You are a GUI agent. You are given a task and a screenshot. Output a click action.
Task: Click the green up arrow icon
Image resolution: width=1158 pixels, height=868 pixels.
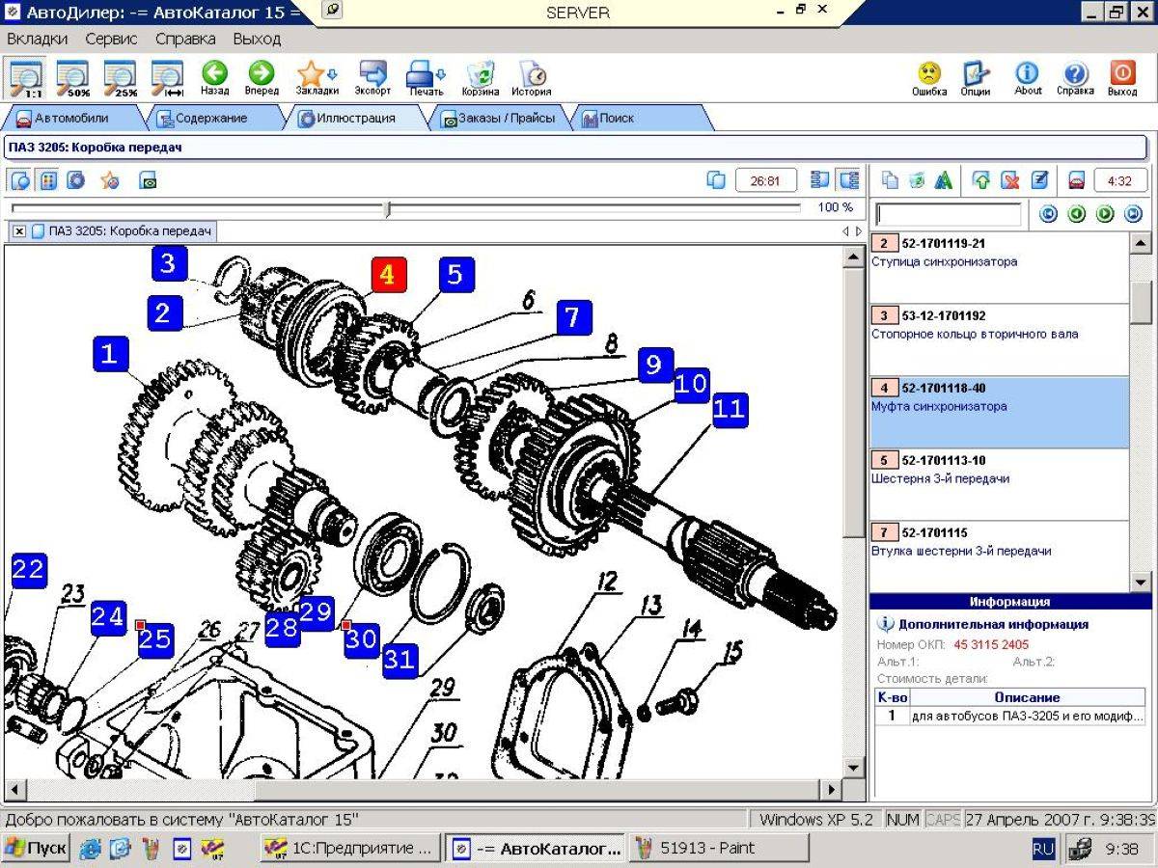coord(982,180)
